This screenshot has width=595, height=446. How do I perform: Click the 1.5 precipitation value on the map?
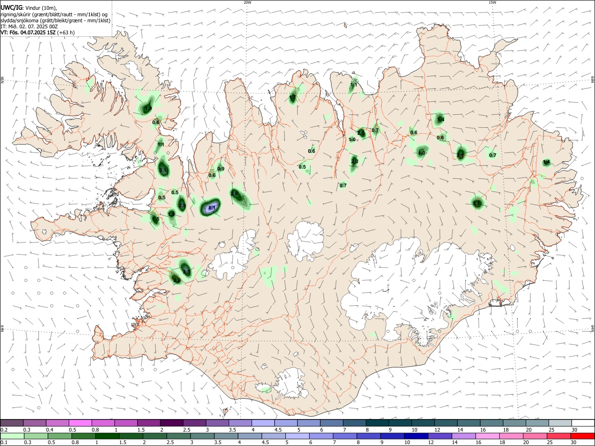pos(156,219)
